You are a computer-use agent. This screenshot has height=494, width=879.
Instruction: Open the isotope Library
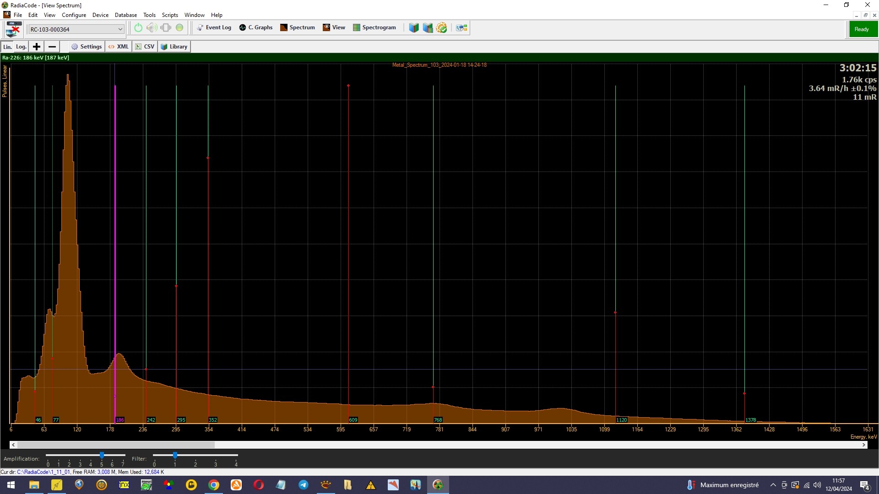(174, 47)
